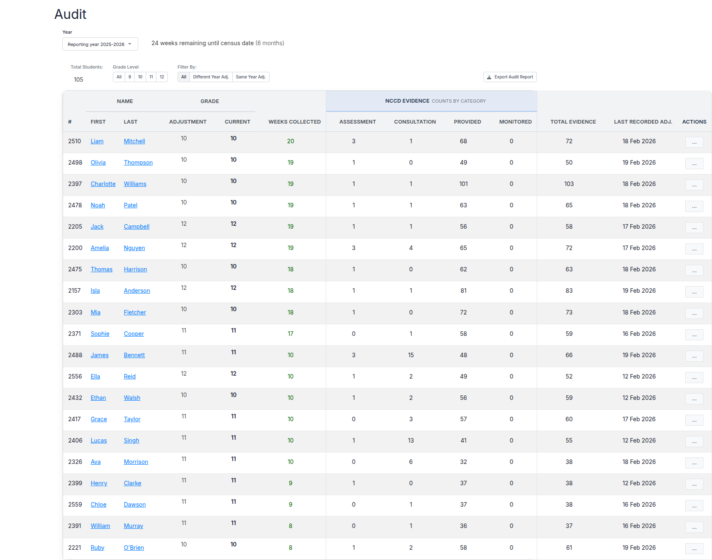Open actions menu for Lucas Singh
This screenshot has height=560, width=712.
(694, 442)
